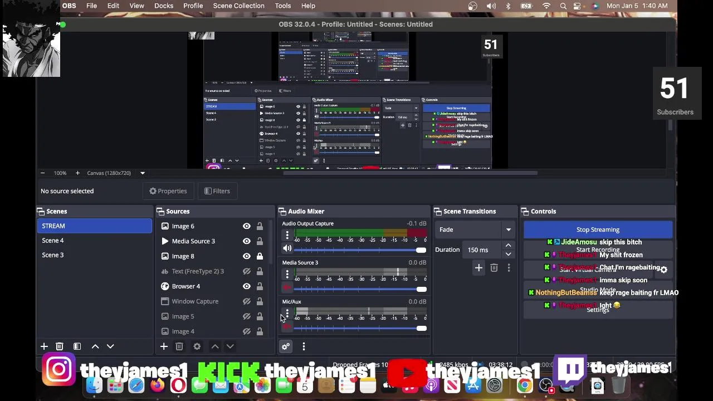Image resolution: width=713 pixels, height=401 pixels.
Task: Select STREAM scene
Action: tap(94, 226)
